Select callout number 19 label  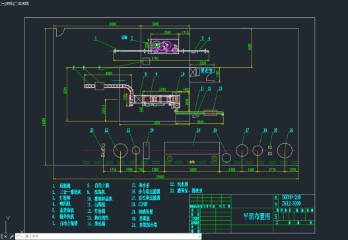[198, 130]
